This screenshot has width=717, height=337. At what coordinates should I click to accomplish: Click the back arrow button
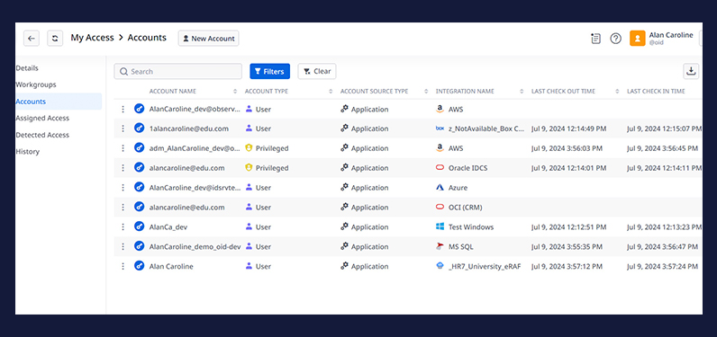click(x=32, y=39)
